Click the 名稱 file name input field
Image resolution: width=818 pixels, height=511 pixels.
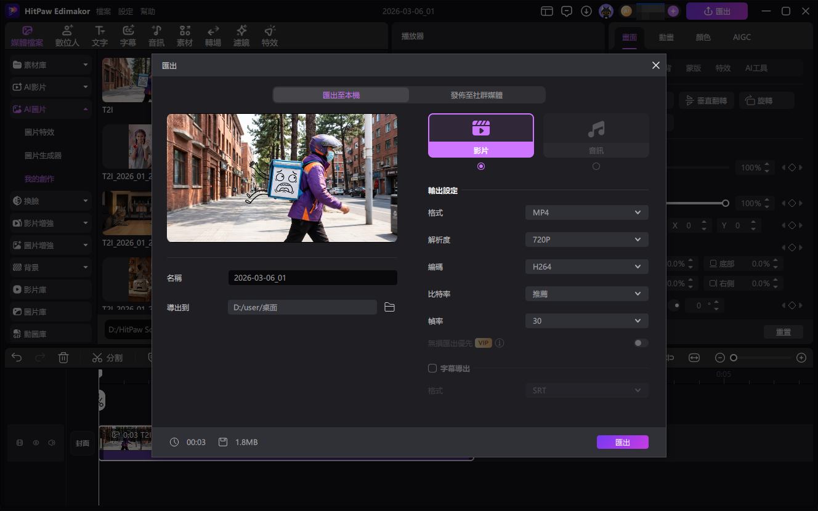coord(312,278)
